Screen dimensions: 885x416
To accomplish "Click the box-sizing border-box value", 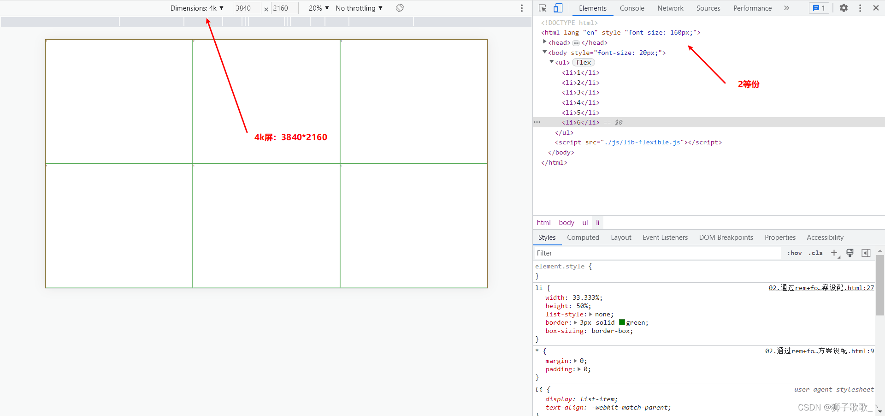I will point(610,331).
